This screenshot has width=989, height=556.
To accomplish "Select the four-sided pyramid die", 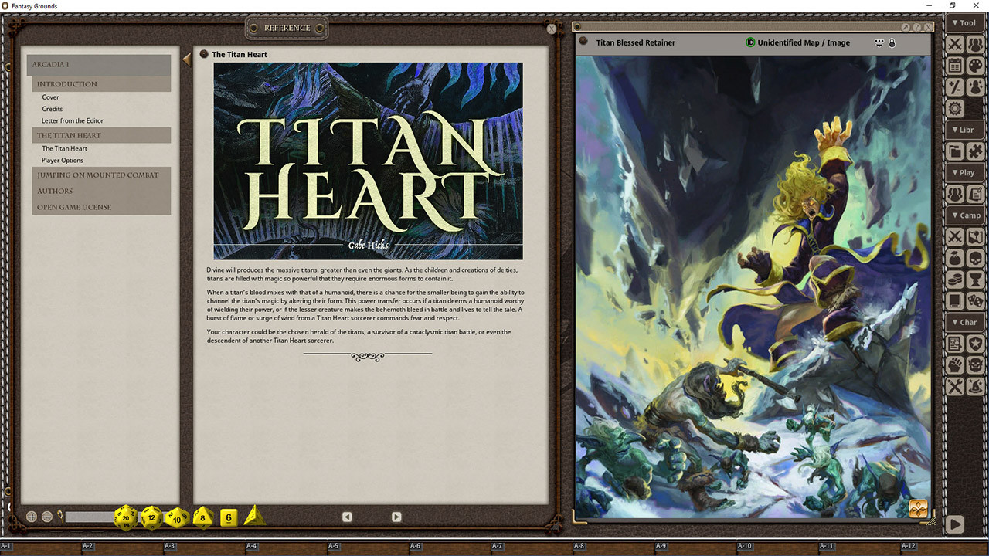I will (x=254, y=517).
